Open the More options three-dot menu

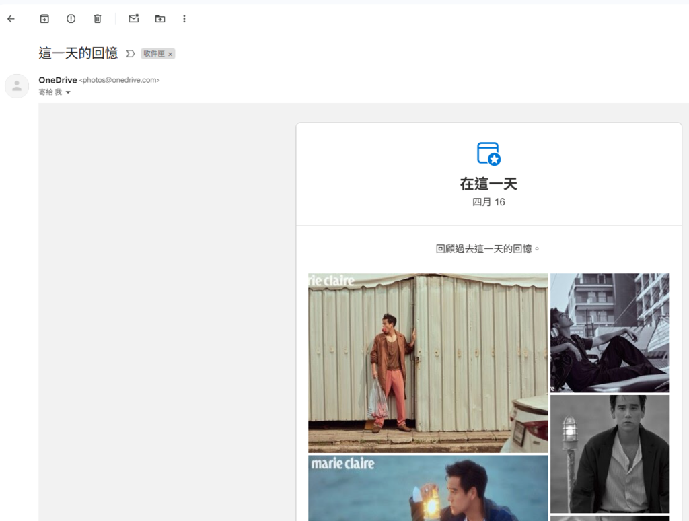(184, 18)
